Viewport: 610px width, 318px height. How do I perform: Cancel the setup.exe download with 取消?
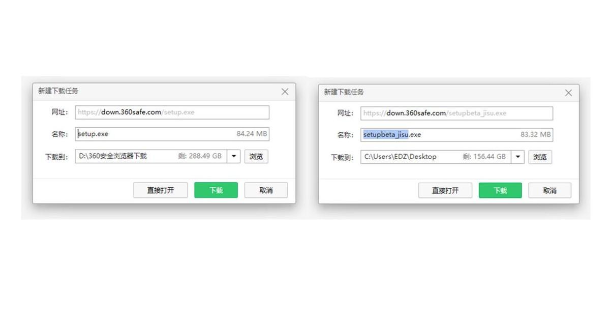pyautogui.click(x=266, y=190)
